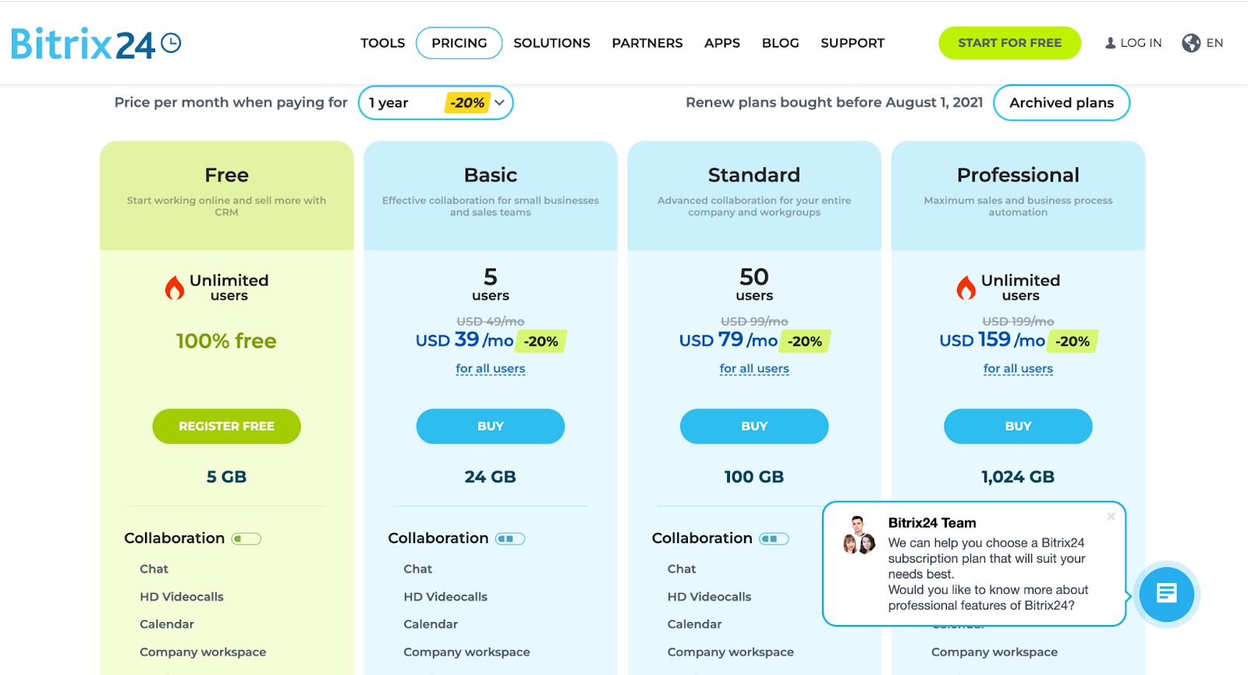Click 'HD Videocalls' in Basic plan
The width and height of the screenshot is (1248, 675).
tap(445, 597)
